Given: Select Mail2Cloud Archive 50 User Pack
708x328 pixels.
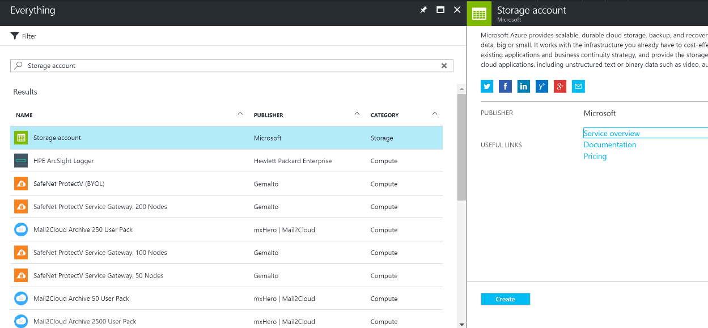Looking at the screenshot, I should [x=226, y=299].
